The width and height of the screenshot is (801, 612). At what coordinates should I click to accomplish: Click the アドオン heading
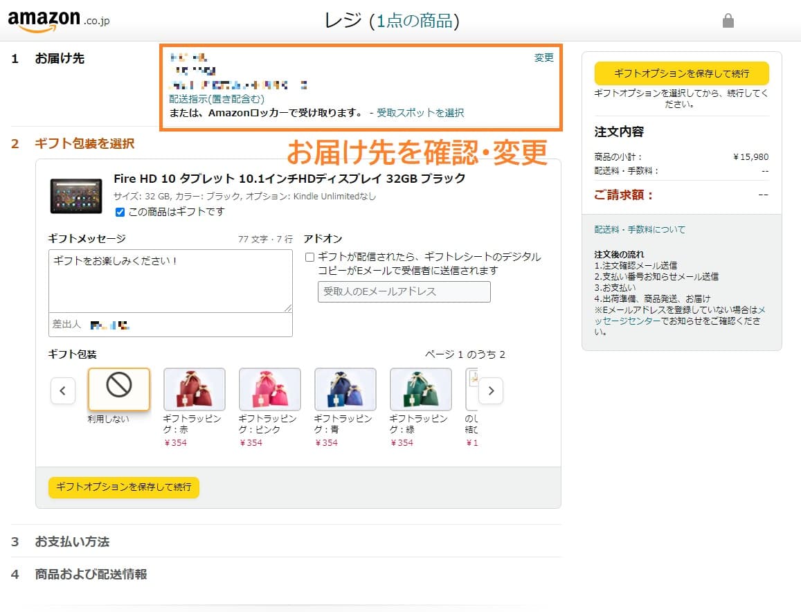point(323,239)
